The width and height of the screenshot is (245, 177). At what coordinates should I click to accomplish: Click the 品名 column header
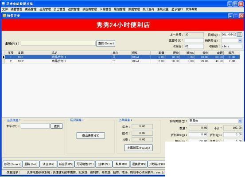pyautogui.click(x=81, y=53)
